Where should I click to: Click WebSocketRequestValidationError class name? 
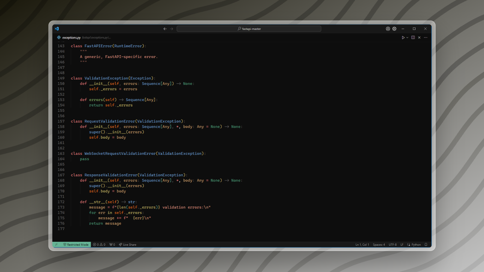click(120, 154)
